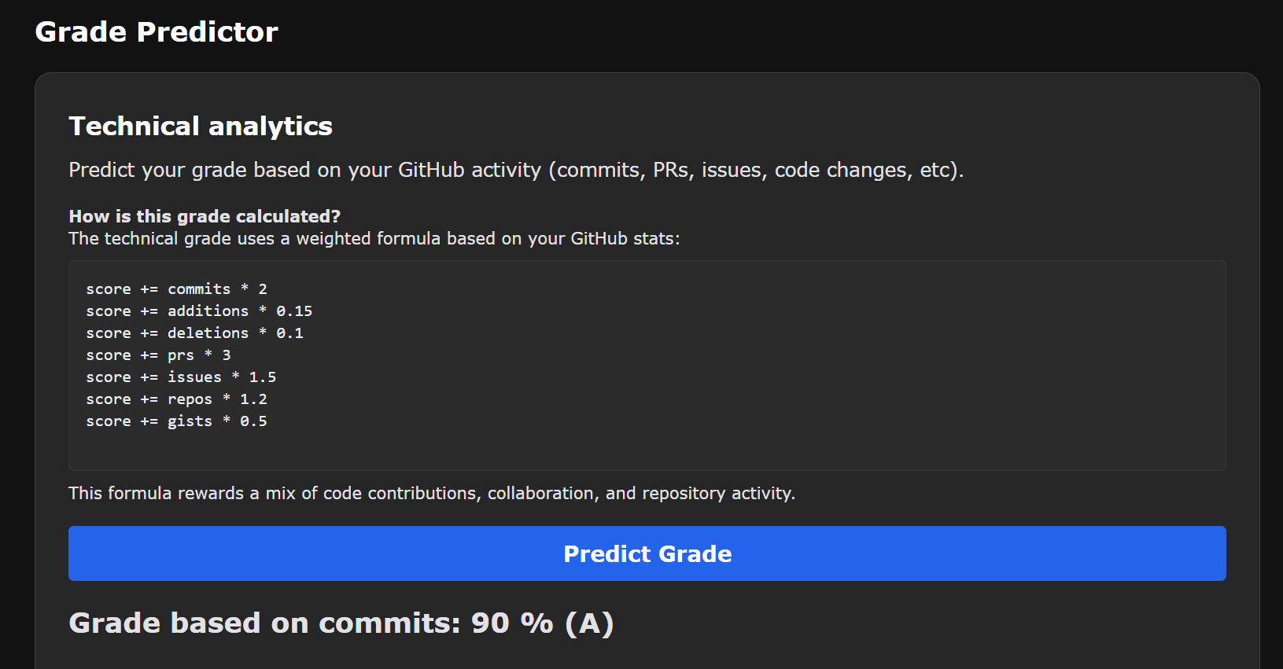Click the 'score += prs * 3' line

point(158,355)
